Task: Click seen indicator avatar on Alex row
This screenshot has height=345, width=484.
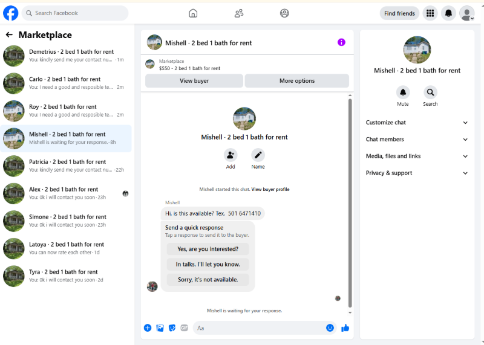Action: (x=125, y=193)
